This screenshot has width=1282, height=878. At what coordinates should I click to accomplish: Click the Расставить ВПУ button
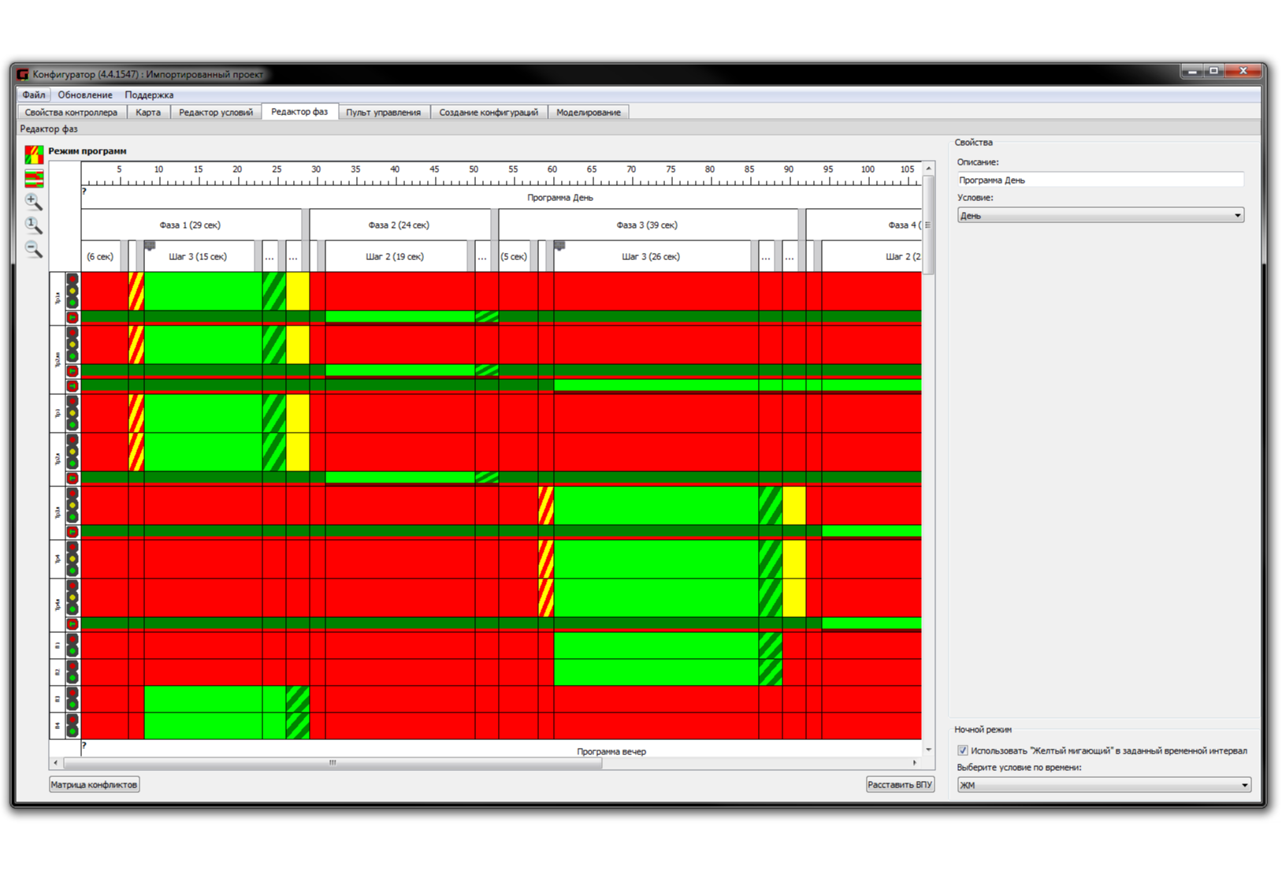click(x=900, y=784)
